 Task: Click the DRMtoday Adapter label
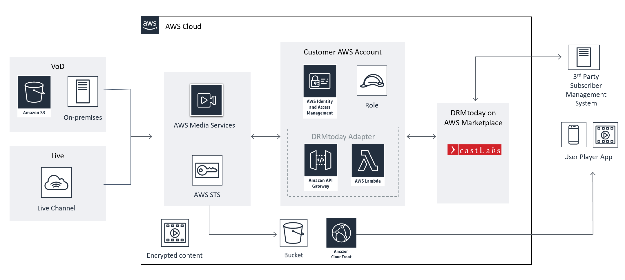point(343,137)
